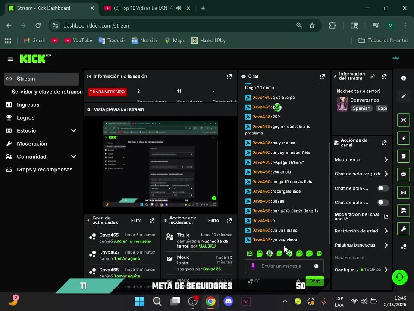Image resolution: width=414 pixels, height=311 pixels.
Task: Edit stream info with the pencil icon
Action: coord(373,76)
